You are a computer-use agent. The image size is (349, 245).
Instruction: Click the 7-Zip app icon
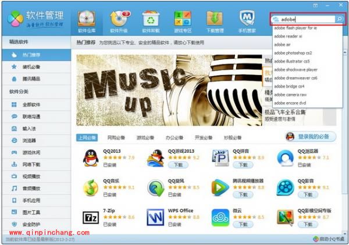(90, 217)
